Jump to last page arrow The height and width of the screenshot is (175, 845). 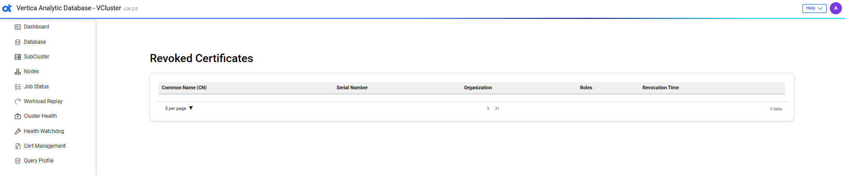pyautogui.click(x=497, y=108)
